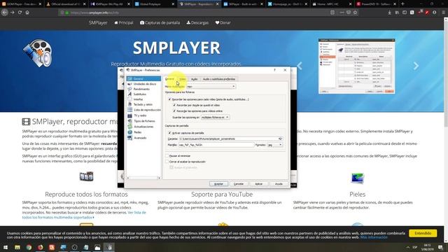Click folder browse icon beside Carpeta field

click(280, 139)
